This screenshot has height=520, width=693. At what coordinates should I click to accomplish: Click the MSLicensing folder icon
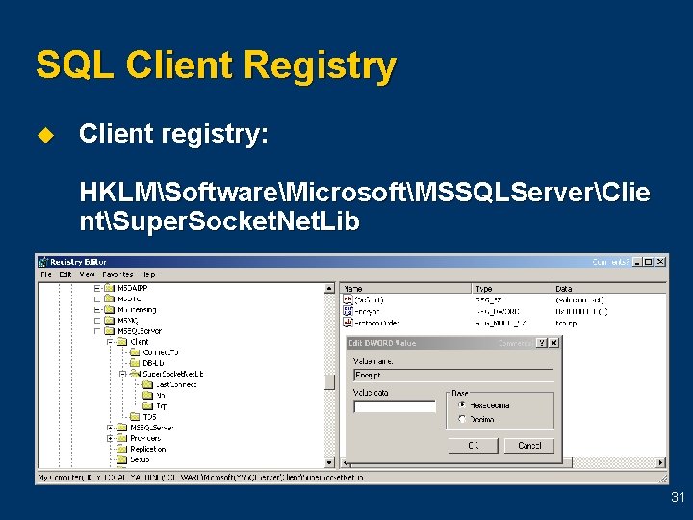pyautogui.click(x=109, y=309)
